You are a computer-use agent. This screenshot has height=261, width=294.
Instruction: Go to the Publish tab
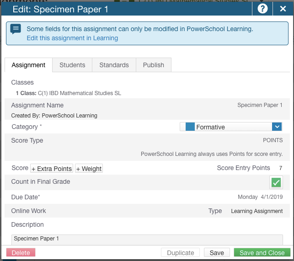[153, 65]
